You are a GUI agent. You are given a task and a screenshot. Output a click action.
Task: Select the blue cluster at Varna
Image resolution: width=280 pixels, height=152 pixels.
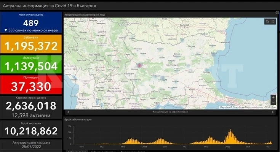point(214,54)
